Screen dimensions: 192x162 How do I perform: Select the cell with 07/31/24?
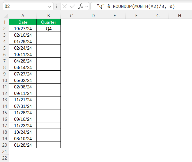click(x=23, y=106)
